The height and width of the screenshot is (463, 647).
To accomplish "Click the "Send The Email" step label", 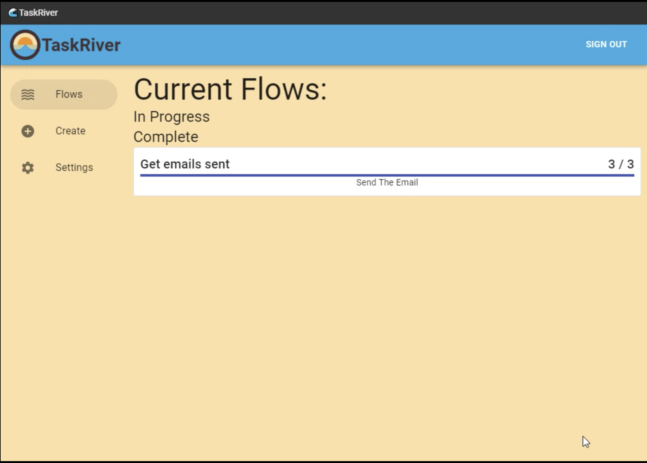I will (387, 182).
